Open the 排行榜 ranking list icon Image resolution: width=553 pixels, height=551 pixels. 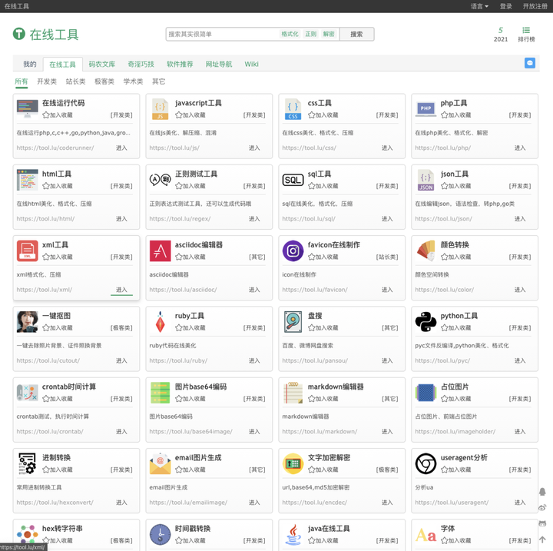pos(526,34)
